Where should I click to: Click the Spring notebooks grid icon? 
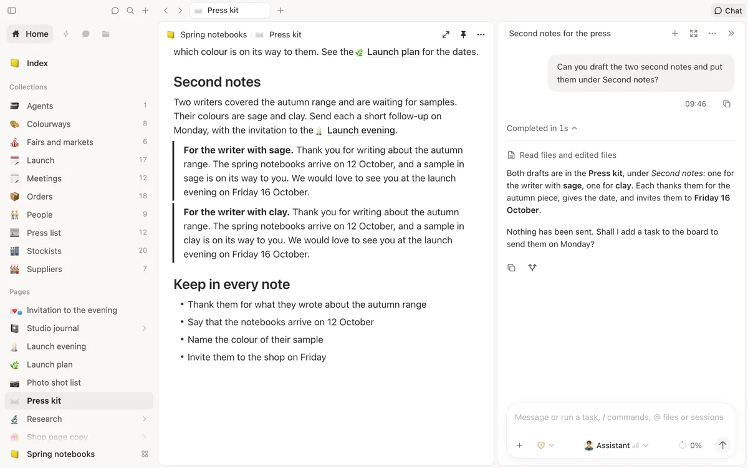pyautogui.click(x=145, y=454)
